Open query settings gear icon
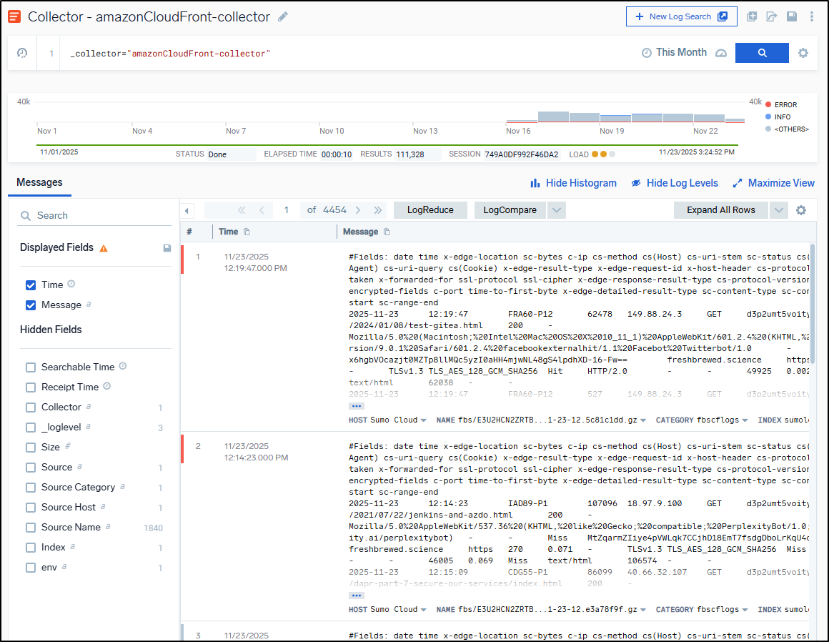 803,53
